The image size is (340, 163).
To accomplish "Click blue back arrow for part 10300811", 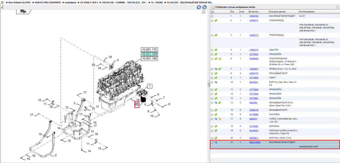I will 216,69.
